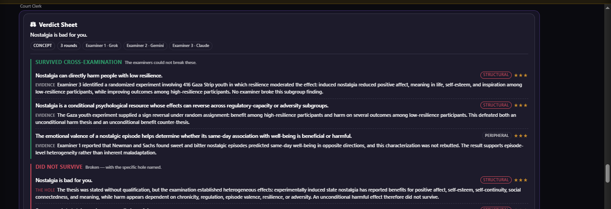Click the Survived Cross-Examination heading
This screenshot has height=209, width=611.
tap(79, 62)
